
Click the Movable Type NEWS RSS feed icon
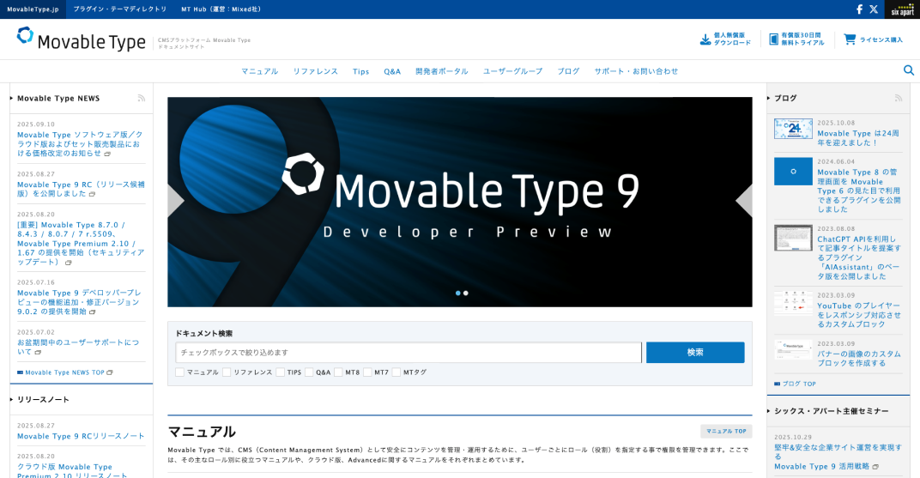(x=142, y=99)
